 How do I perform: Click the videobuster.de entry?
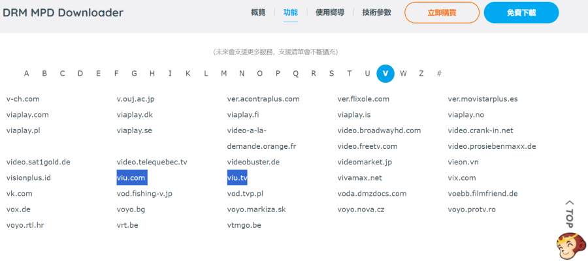coord(253,162)
